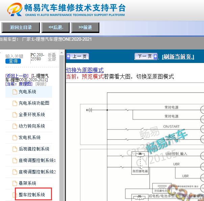The image size is (204, 201).
Task: Click the PC.203-25580 text
Action: tap(37, 57)
